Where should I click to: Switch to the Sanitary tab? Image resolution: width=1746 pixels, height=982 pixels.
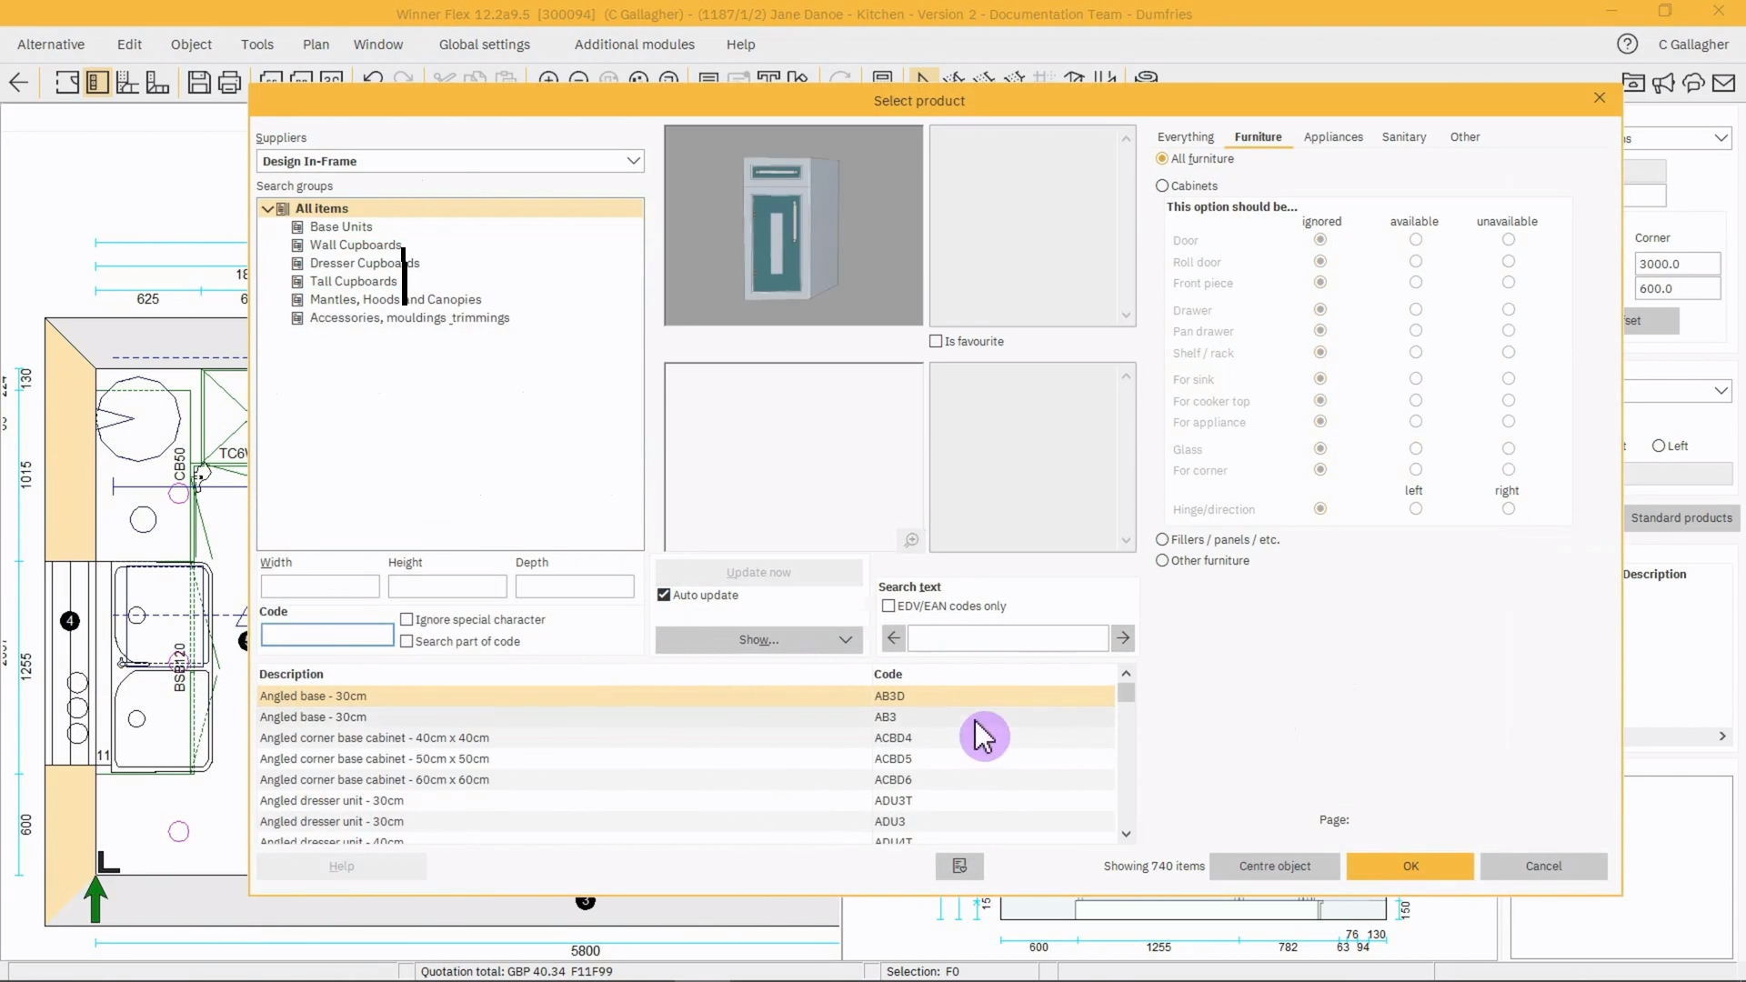[1404, 137]
